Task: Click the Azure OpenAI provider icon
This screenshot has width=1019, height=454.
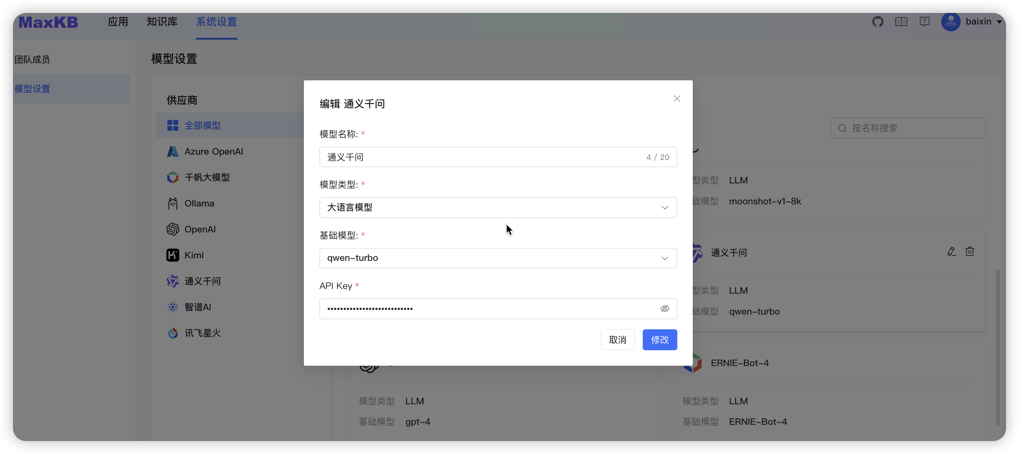Action: (x=171, y=151)
